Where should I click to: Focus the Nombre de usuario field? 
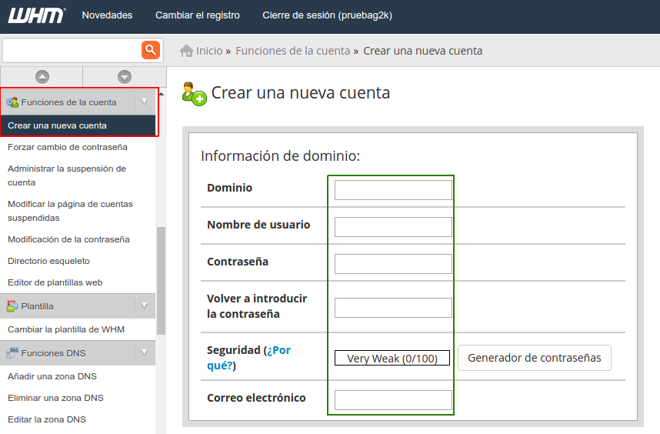pos(393,227)
